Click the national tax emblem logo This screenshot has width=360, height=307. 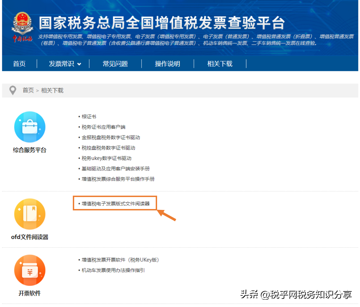click(22, 27)
